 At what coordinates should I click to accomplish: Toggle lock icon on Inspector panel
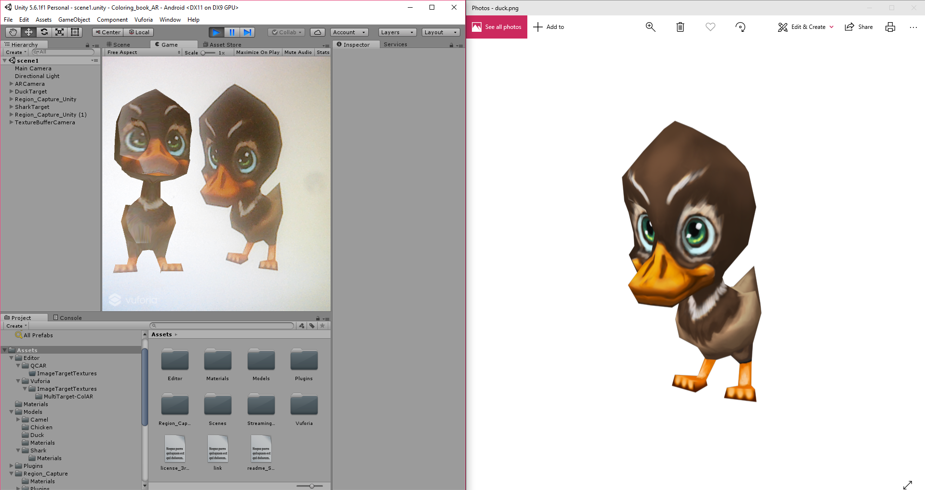[x=451, y=45]
